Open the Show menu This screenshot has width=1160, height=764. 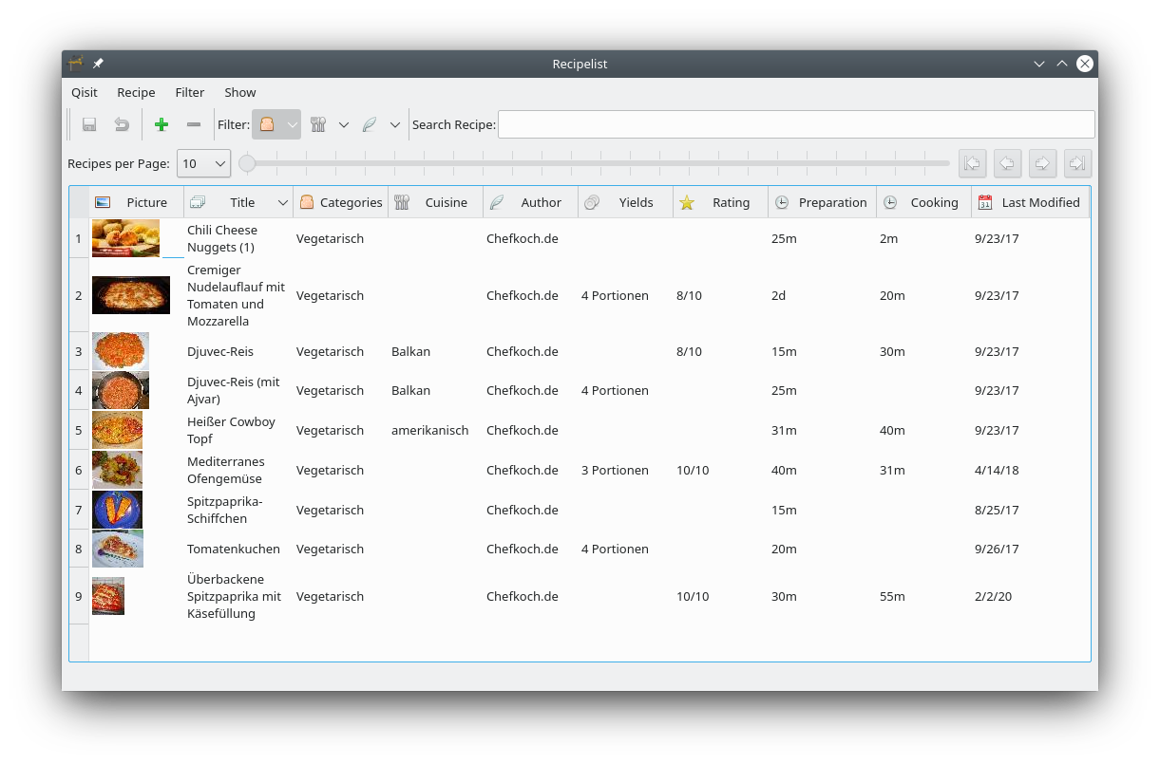click(x=239, y=92)
